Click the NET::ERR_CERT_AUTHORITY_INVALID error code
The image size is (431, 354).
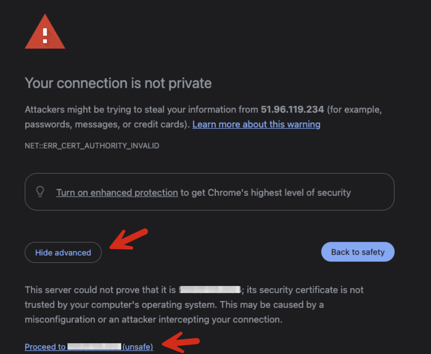[92, 146]
